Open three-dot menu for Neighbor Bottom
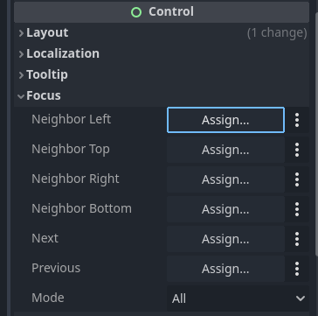318x316 pixels. click(297, 209)
